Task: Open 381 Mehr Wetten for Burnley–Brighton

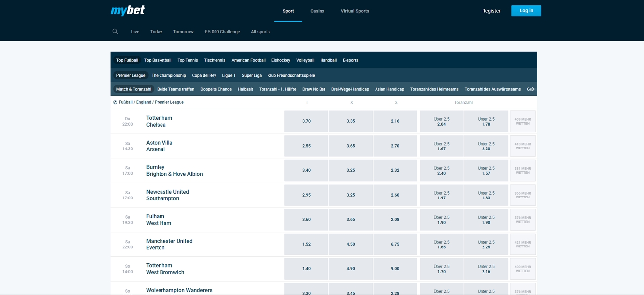Action: [x=523, y=170]
